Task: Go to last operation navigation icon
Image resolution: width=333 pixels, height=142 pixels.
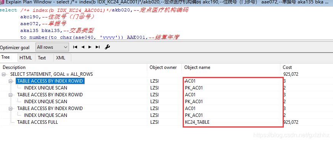Action: coord(98,47)
